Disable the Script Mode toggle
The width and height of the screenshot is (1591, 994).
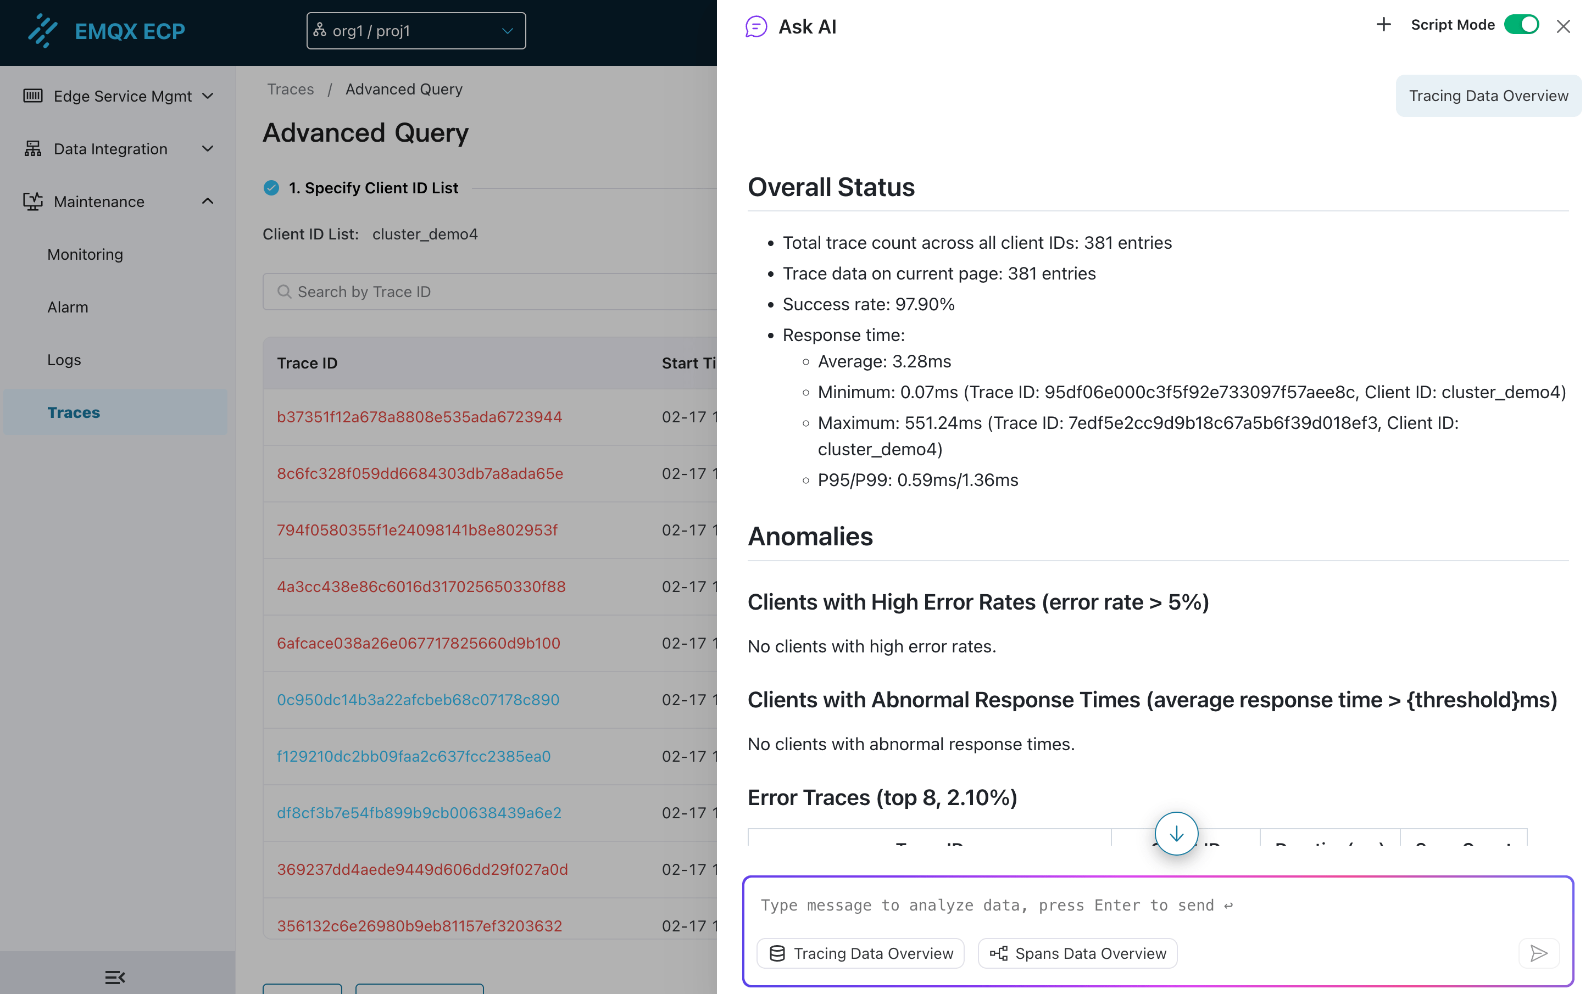coord(1522,24)
